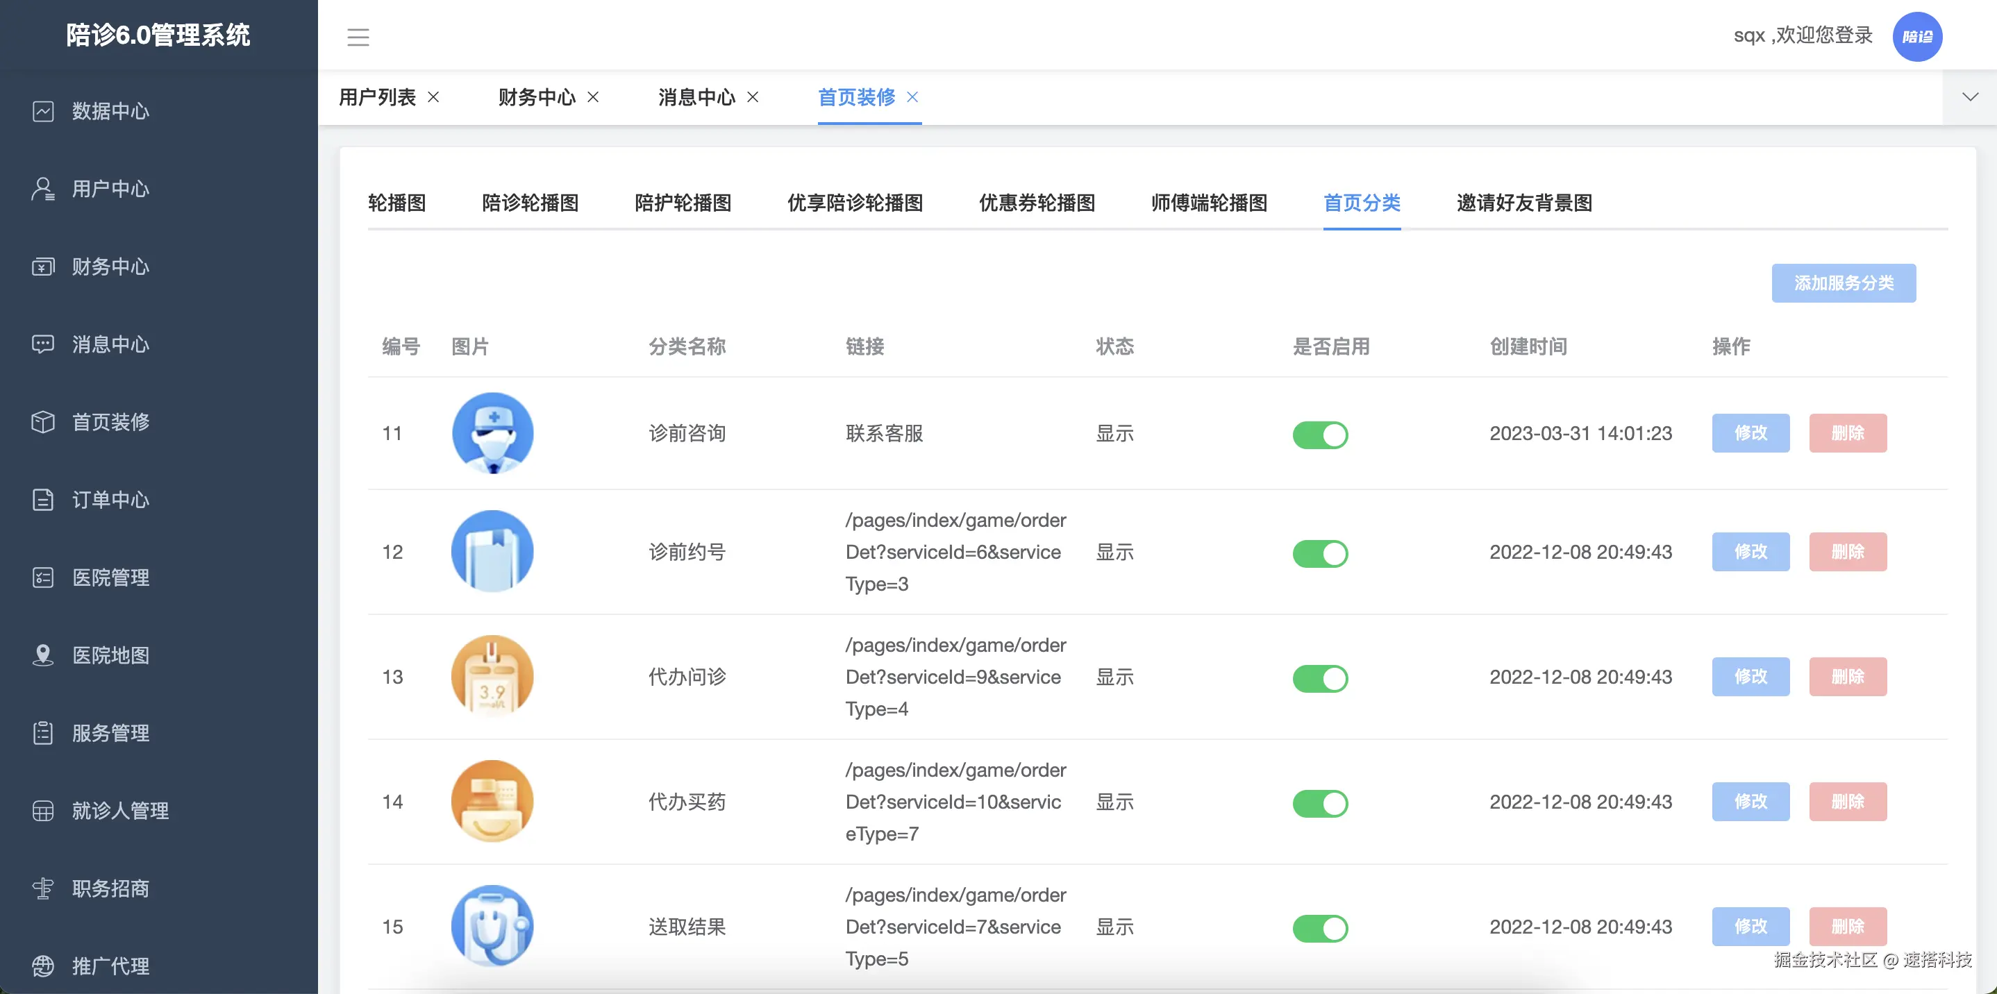Screen dimensions: 1997x994
Task: Expand the tabs dropdown chevron at right
Action: [1969, 97]
